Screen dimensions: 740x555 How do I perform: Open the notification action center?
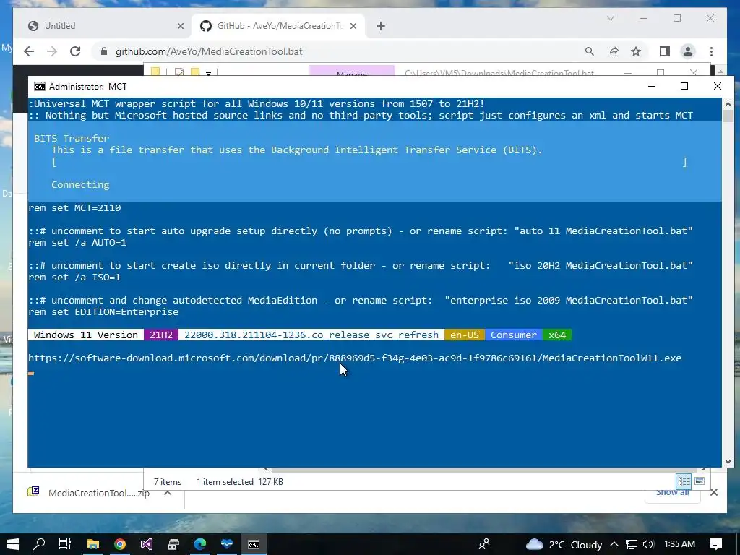pyautogui.click(x=716, y=544)
